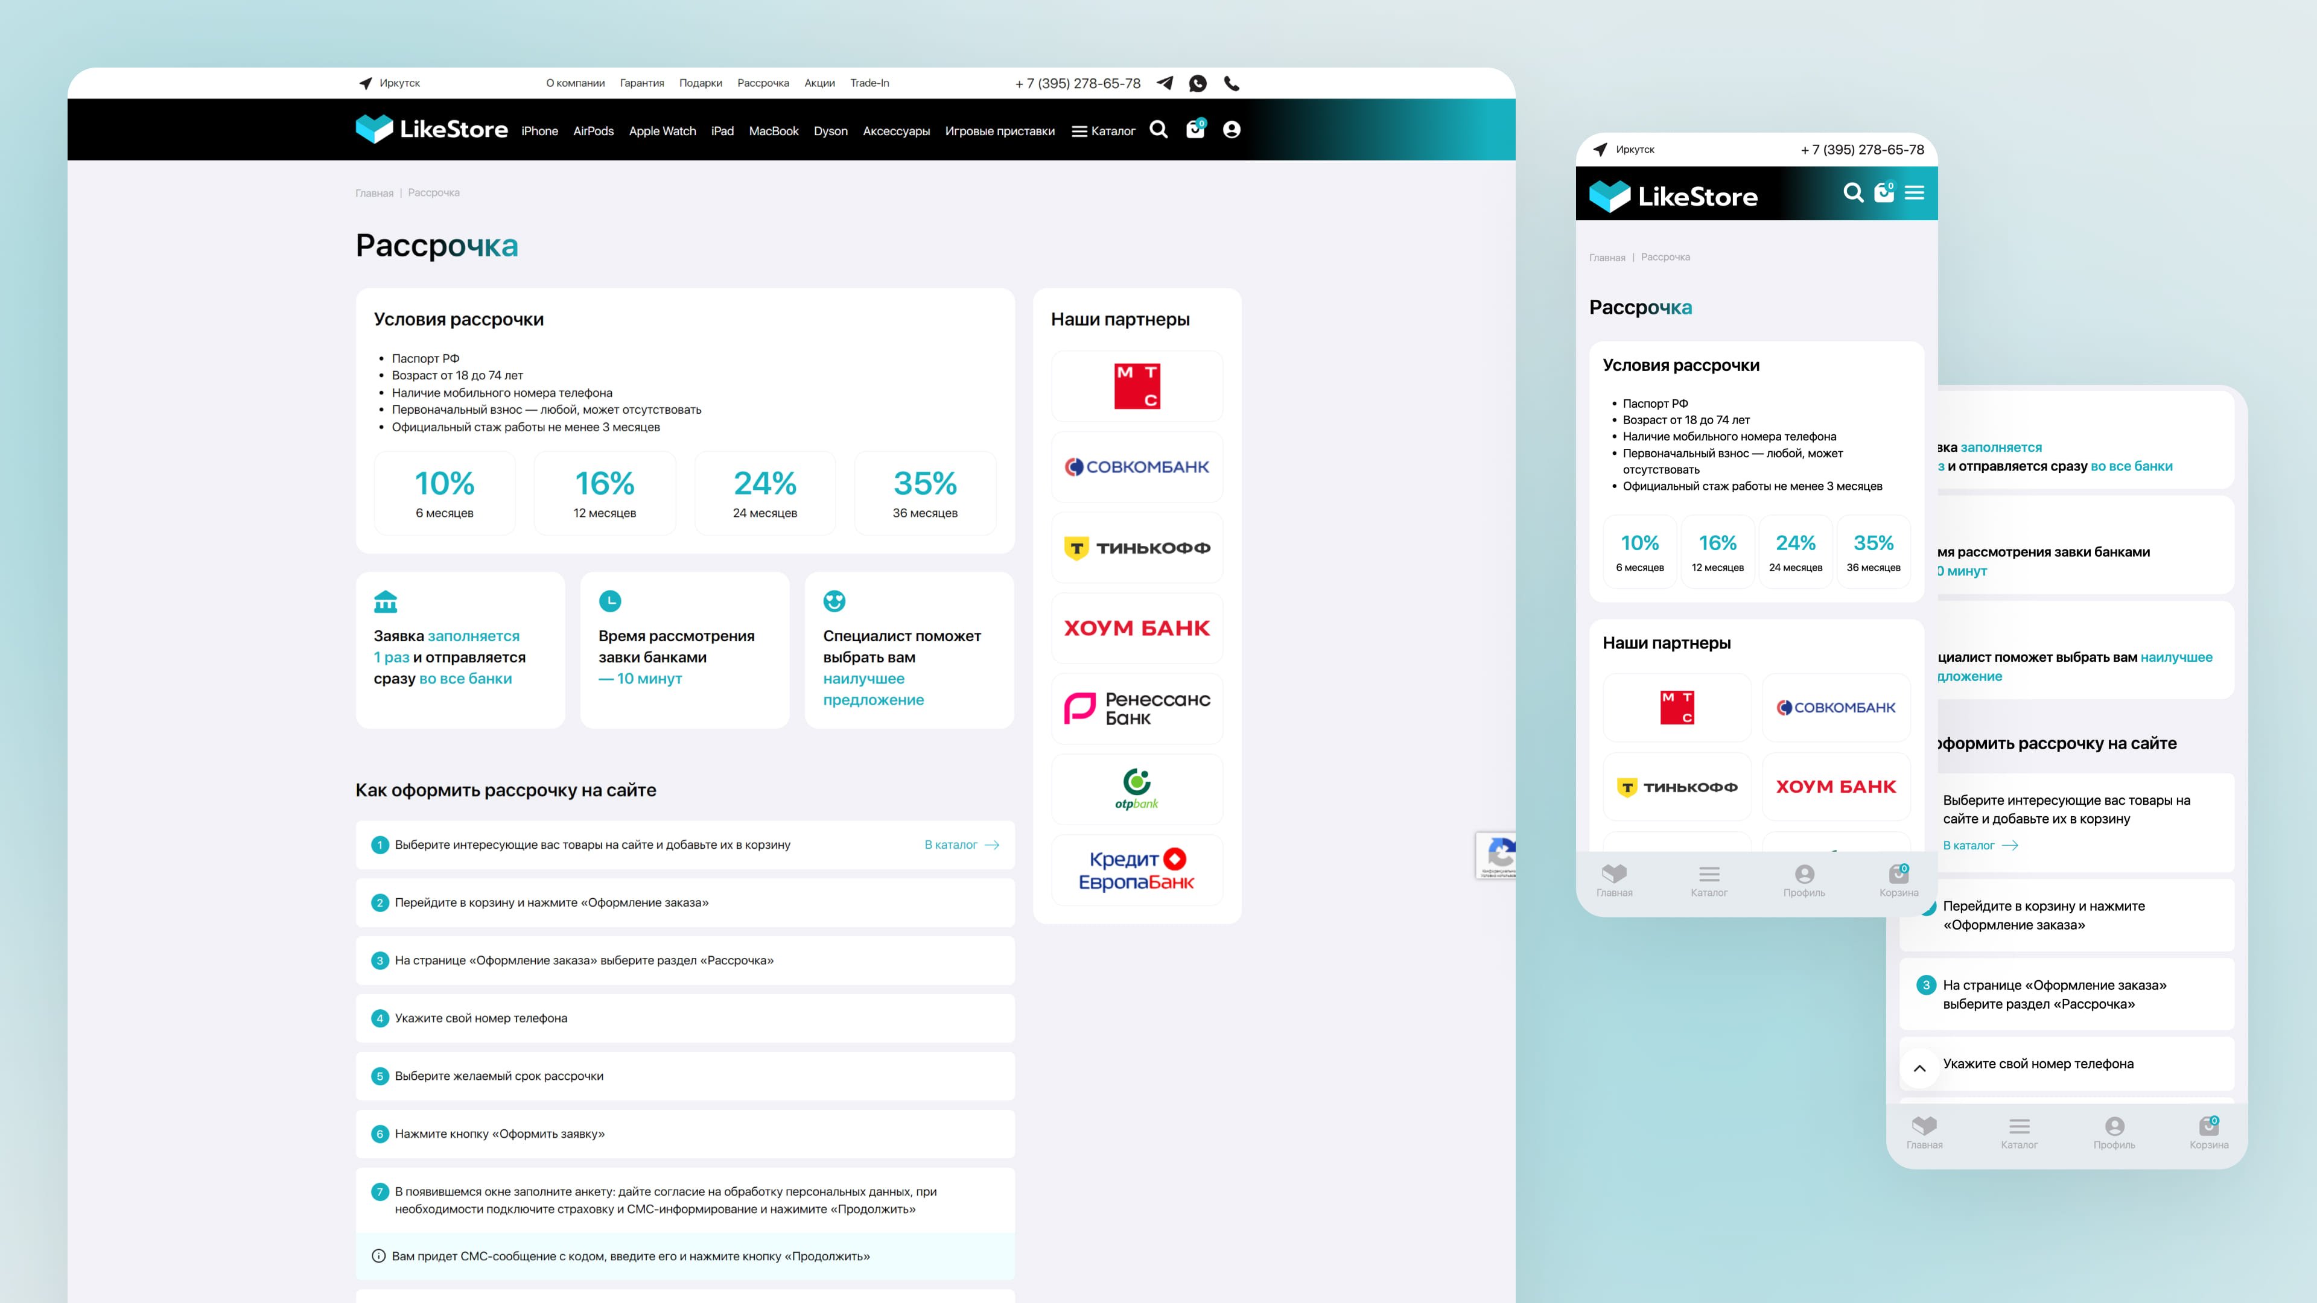The image size is (2317, 1303).
Task: Open search with desktop magnifier icon
Action: [x=1158, y=130]
